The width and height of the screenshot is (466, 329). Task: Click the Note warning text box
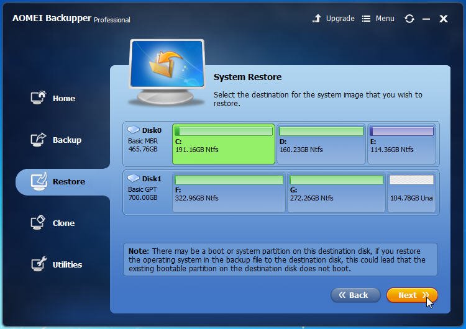[x=280, y=259]
